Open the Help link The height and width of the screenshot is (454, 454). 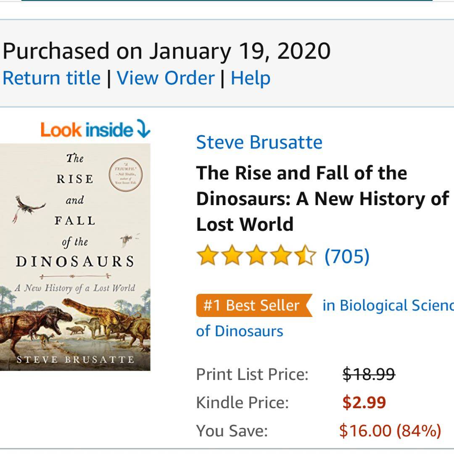(251, 78)
